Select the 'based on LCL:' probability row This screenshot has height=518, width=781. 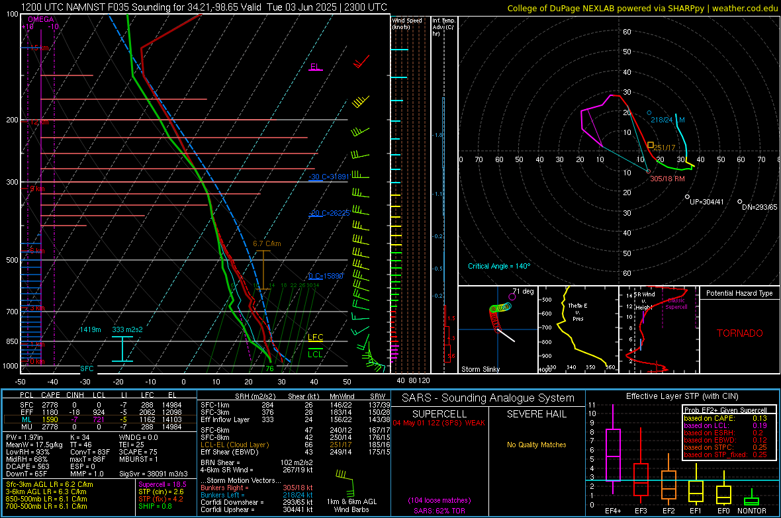(725, 426)
